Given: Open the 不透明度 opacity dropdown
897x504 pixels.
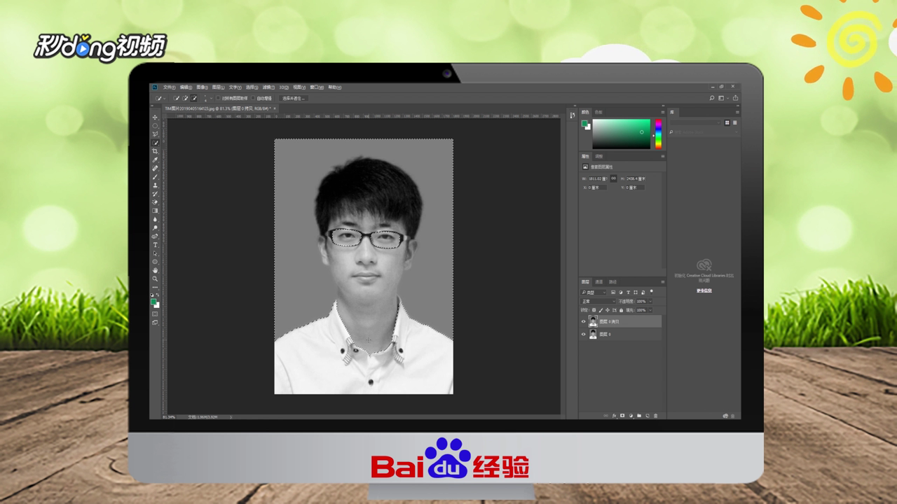Looking at the screenshot, I should pos(650,301).
